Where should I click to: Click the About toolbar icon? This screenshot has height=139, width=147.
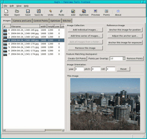[x=118, y=11]
